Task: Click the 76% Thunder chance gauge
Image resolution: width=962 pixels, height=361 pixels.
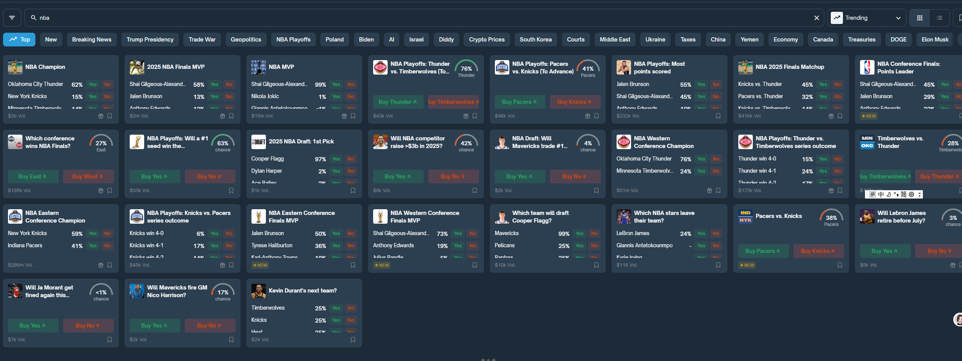Action: 466,68
